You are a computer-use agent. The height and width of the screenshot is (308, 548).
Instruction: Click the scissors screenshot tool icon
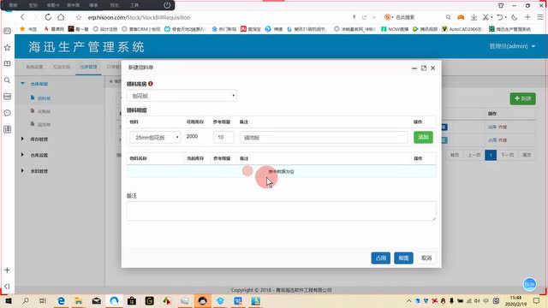click(x=485, y=17)
